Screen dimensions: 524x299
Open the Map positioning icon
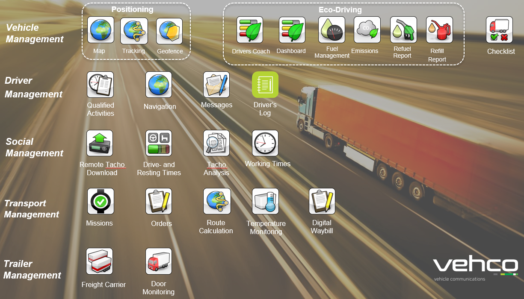tap(101, 30)
